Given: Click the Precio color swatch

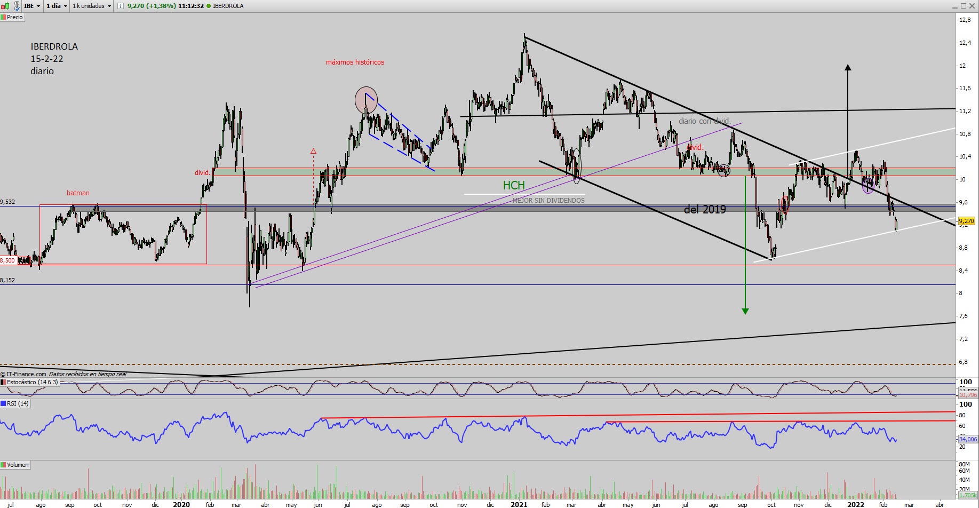Looking at the screenshot, I should point(3,17).
